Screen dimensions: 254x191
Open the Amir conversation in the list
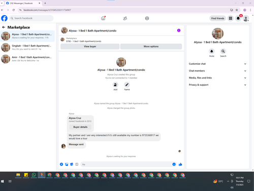click(27, 59)
